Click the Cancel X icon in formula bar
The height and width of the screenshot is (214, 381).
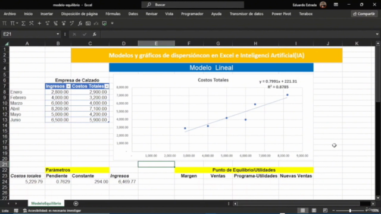(74, 34)
